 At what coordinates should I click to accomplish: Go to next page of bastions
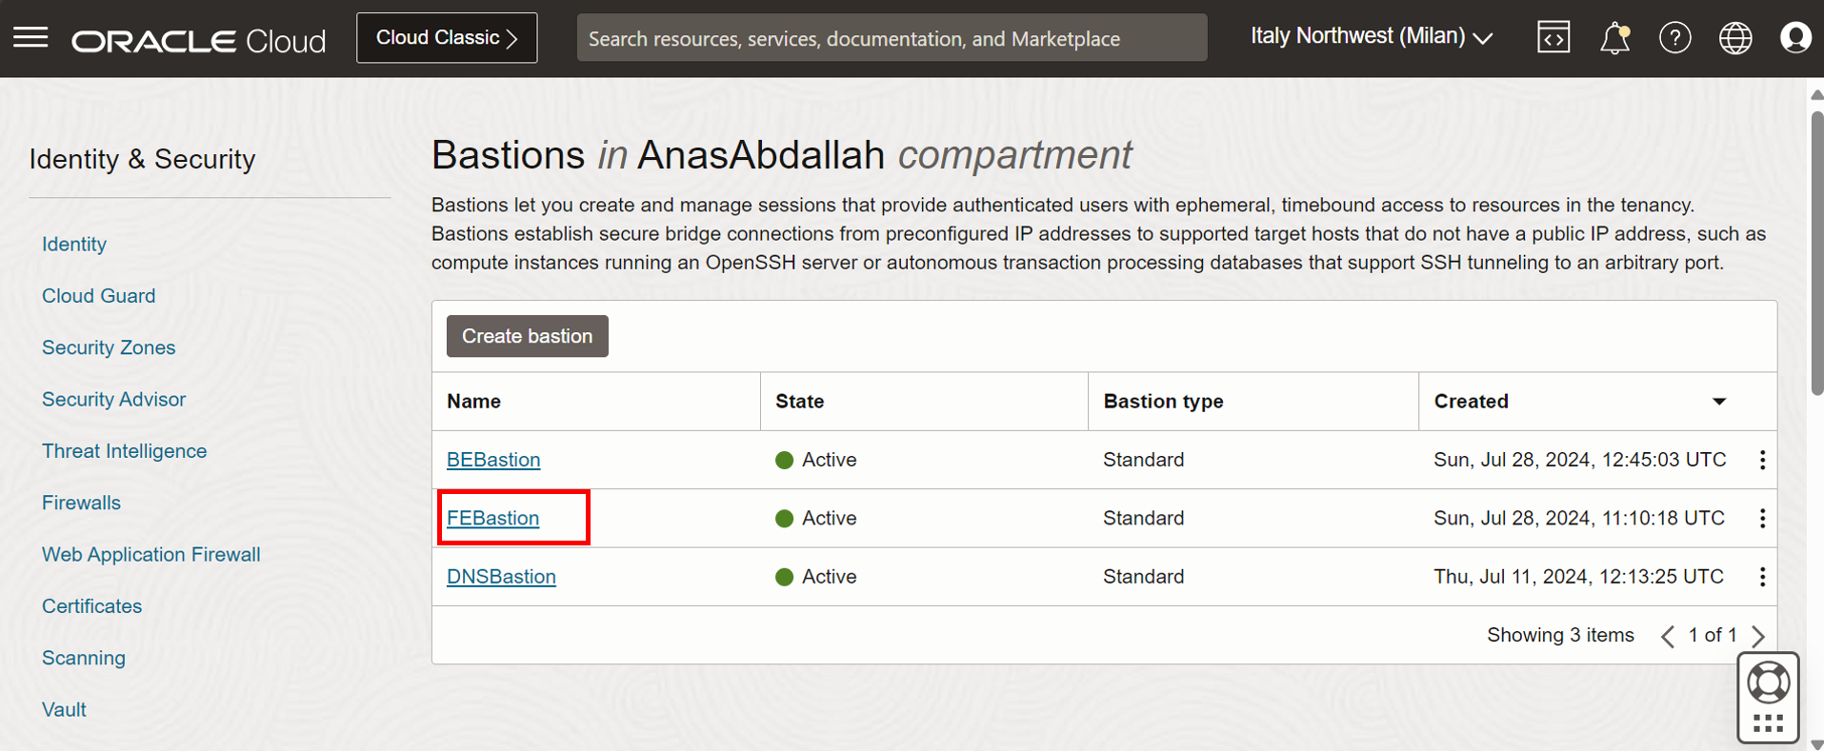1758,636
